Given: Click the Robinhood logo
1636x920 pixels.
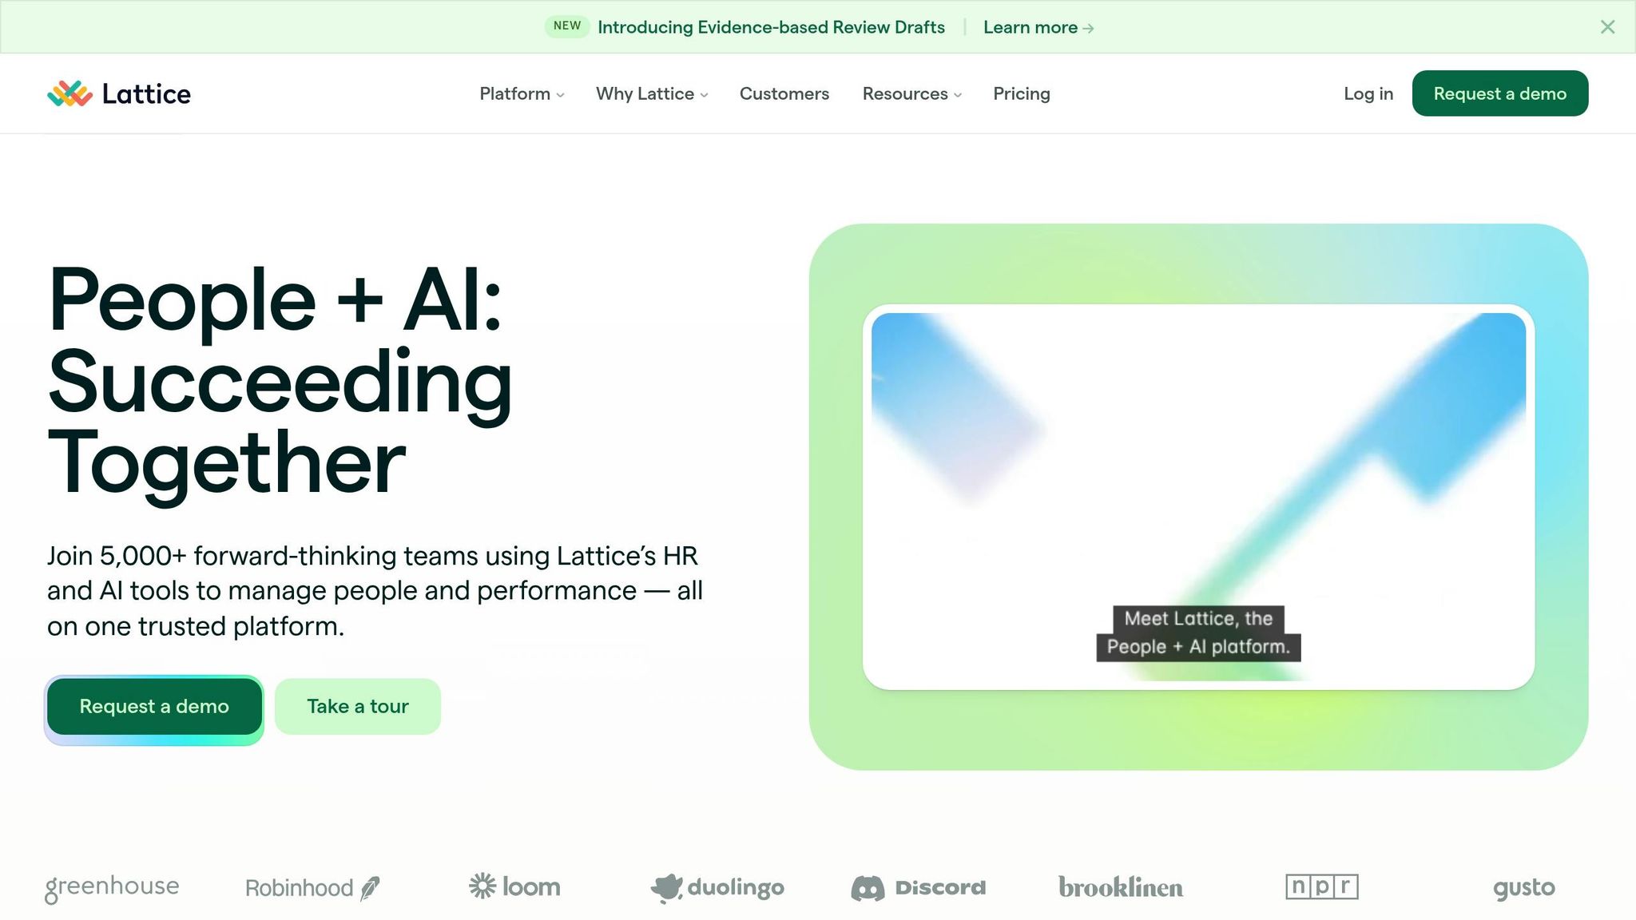Looking at the screenshot, I should [x=312, y=888].
